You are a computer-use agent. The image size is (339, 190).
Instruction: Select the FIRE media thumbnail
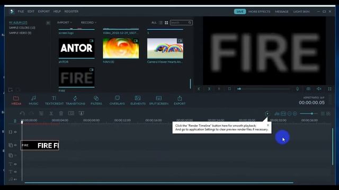tap(76, 78)
